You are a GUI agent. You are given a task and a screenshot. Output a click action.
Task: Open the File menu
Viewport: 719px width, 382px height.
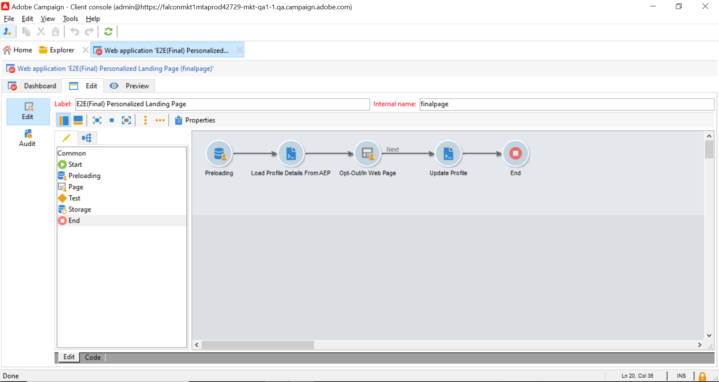[x=9, y=19]
